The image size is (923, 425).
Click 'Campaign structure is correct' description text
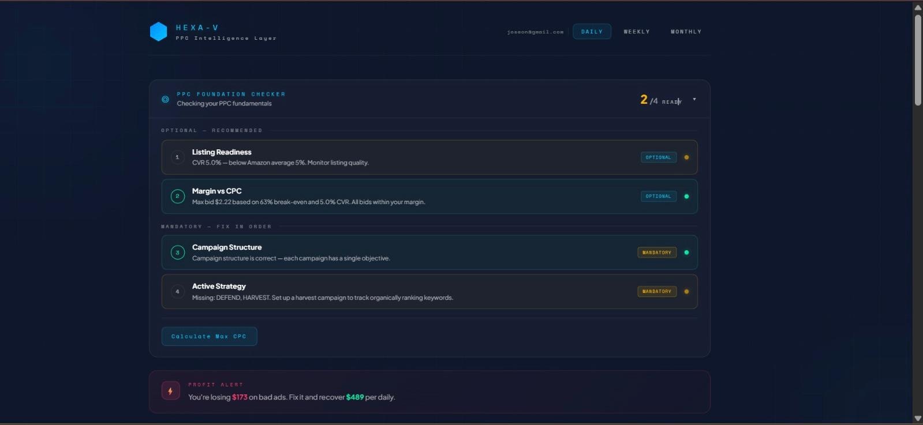(x=291, y=258)
